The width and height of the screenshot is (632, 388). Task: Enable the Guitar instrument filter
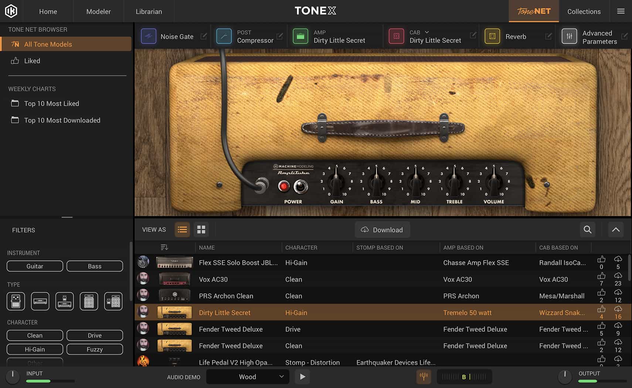[34, 266]
